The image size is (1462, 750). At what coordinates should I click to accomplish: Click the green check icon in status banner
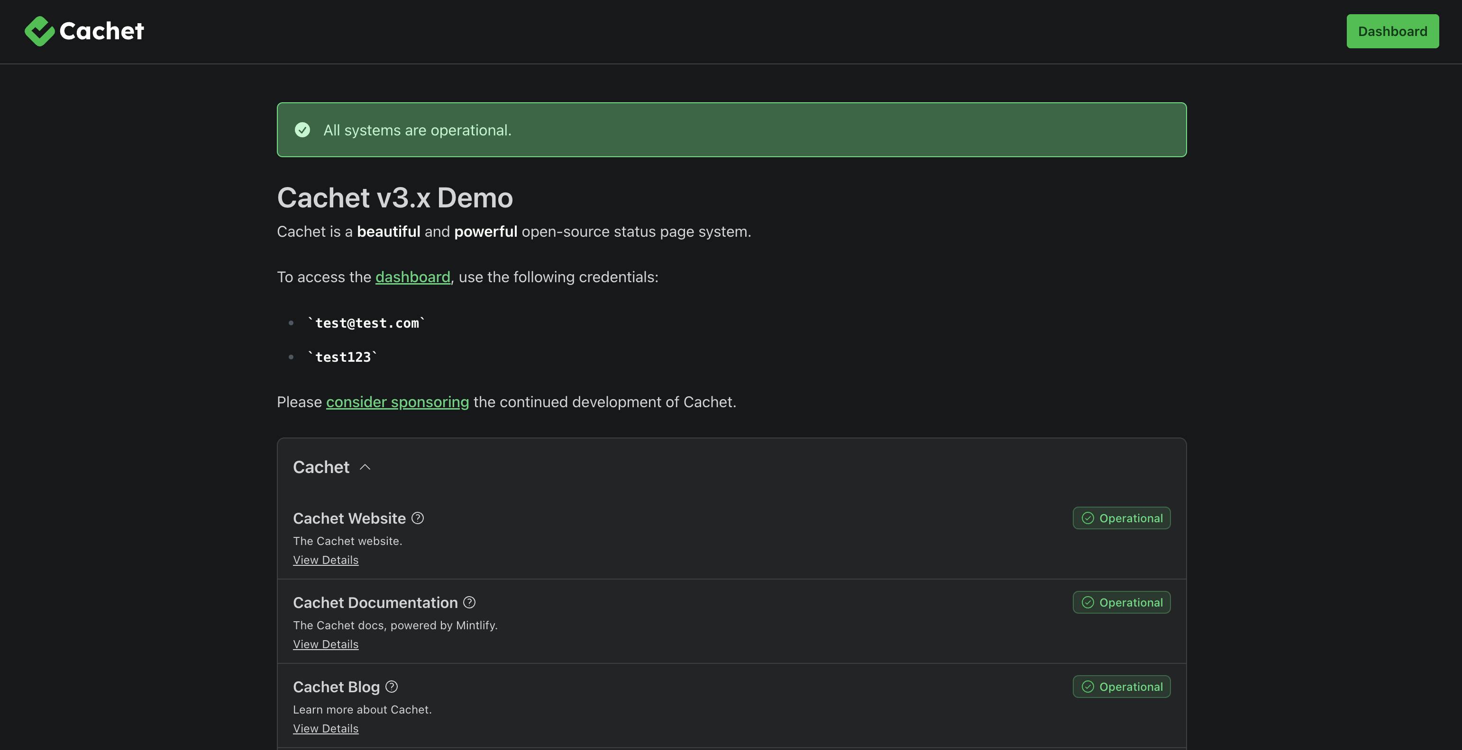[x=302, y=130]
